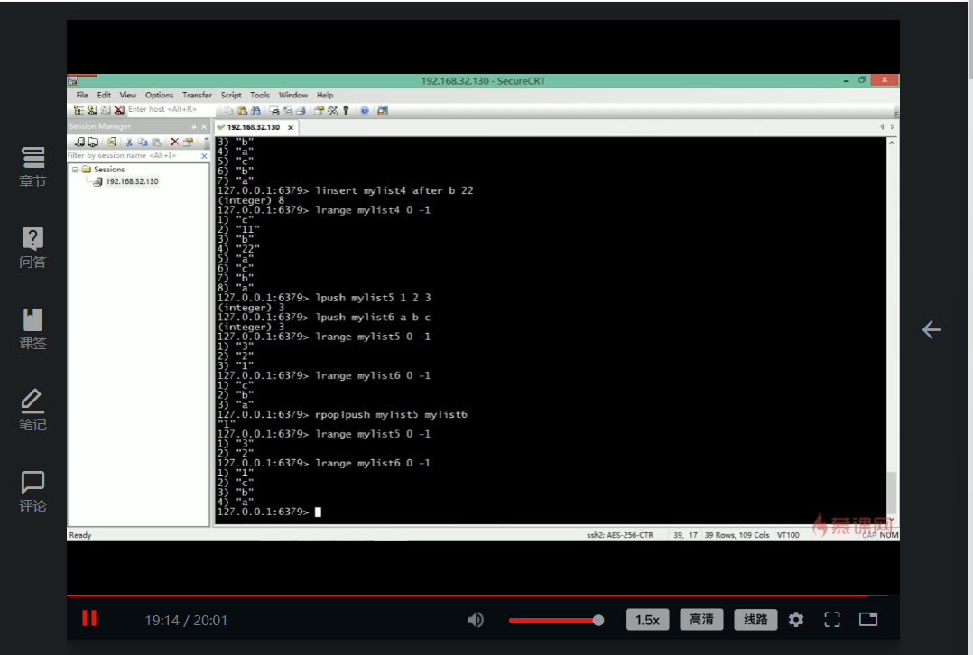This screenshot has height=655, width=973.
Task: Open Global Options tools icon
Action: [x=332, y=110]
